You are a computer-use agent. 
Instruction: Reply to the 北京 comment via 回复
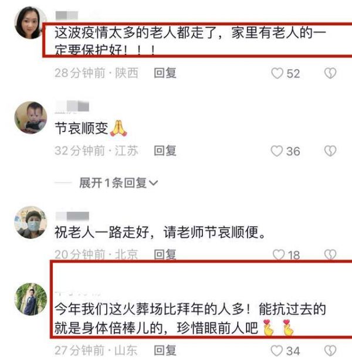tap(165, 254)
